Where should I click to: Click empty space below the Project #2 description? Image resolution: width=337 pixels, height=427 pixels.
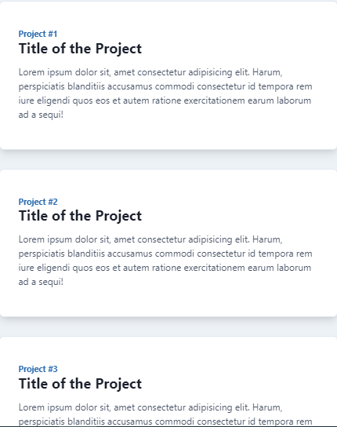(168, 302)
